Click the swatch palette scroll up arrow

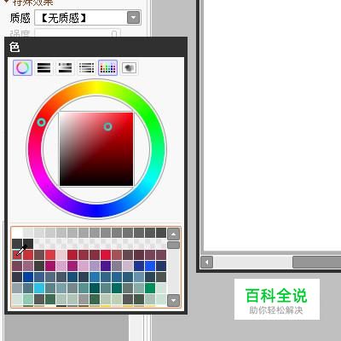[173, 234]
